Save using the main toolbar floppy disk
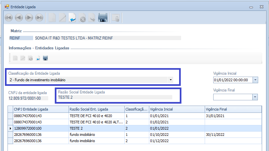269x151 pixels. click(103, 18)
